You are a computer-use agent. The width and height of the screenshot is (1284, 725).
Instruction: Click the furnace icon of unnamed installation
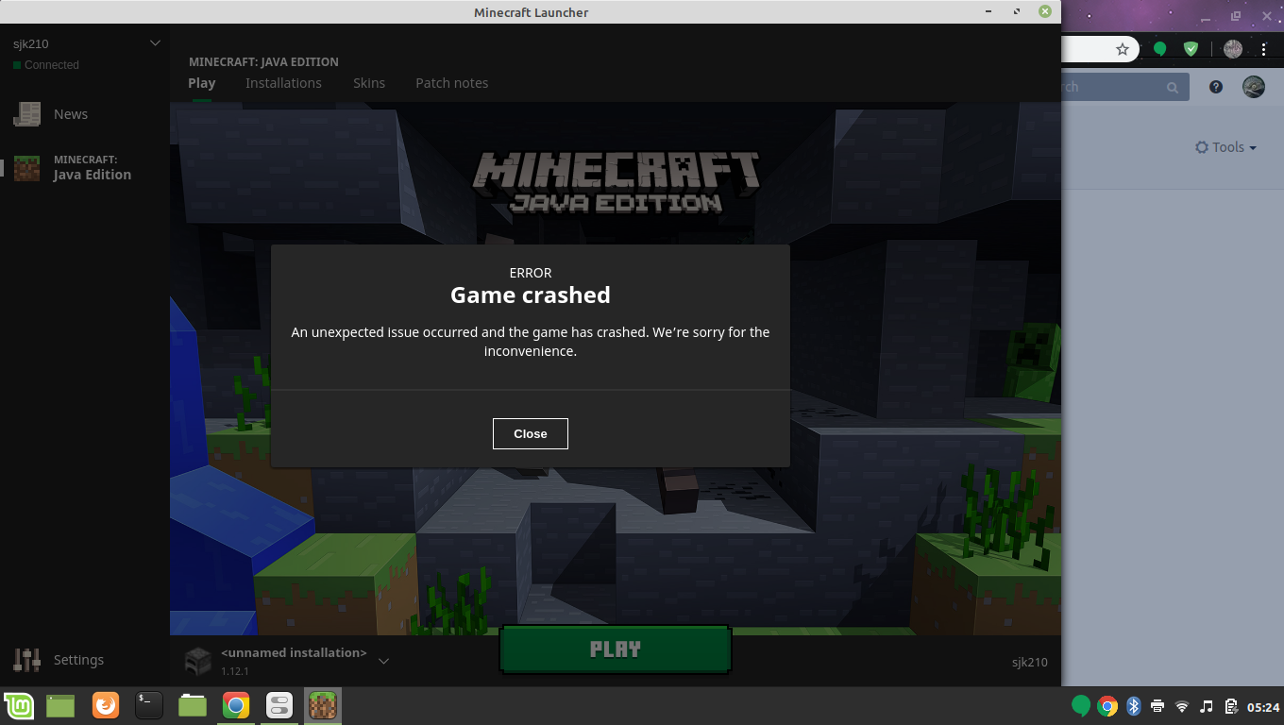pyautogui.click(x=197, y=661)
